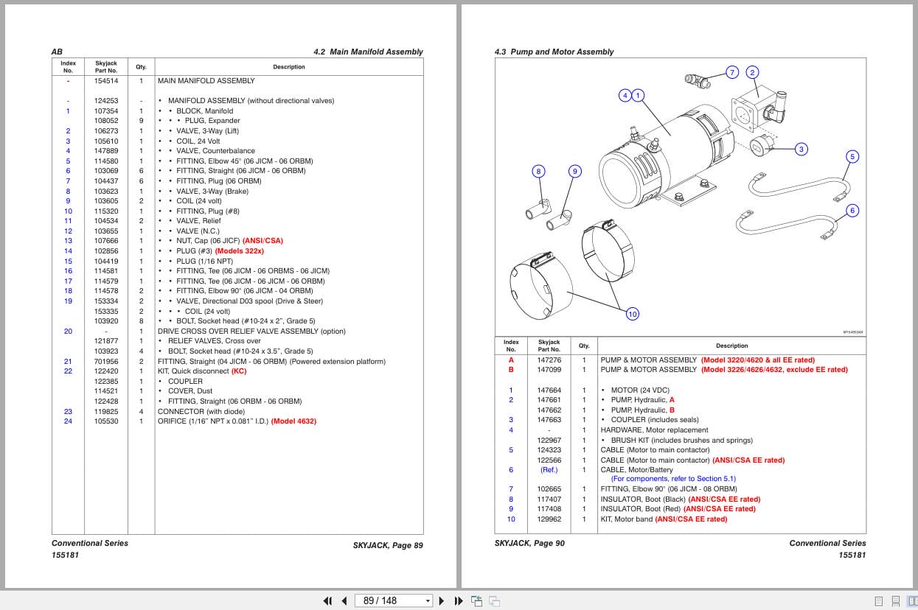Click 'KIT, Quick disconnect' row
This screenshot has height=610, width=918.
[202, 371]
